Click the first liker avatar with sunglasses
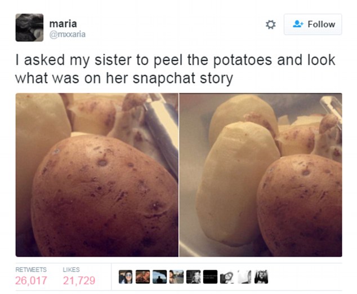The image size is (357, 294). point(126,277)
